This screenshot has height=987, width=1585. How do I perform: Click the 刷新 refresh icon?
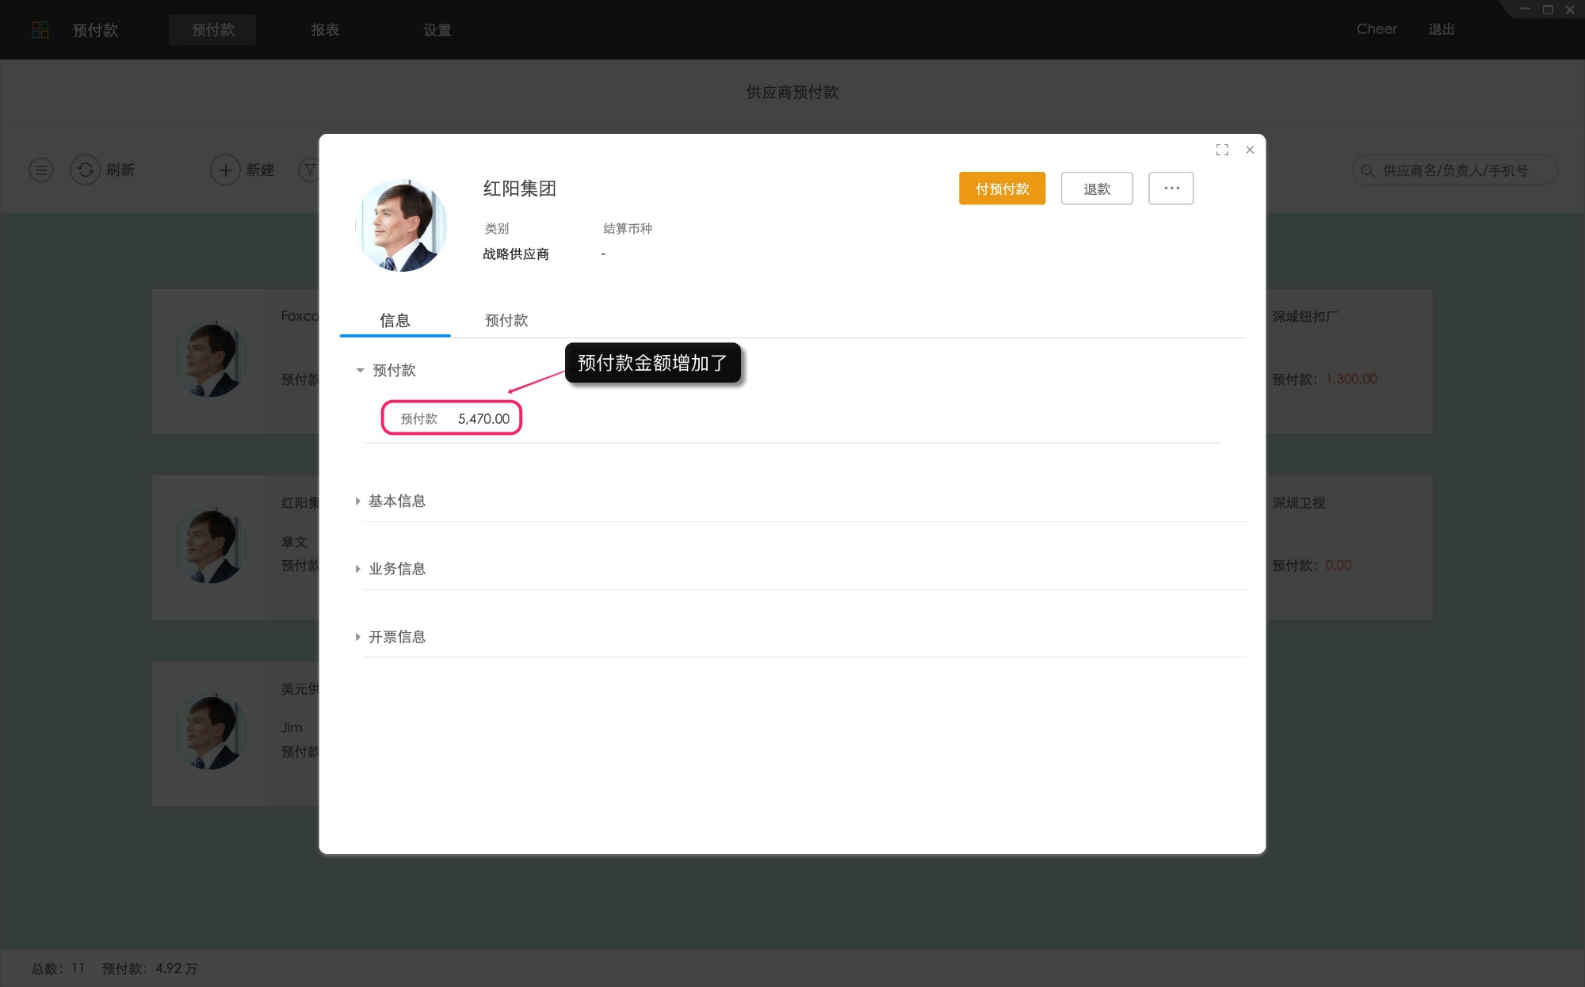coord(86,170)
